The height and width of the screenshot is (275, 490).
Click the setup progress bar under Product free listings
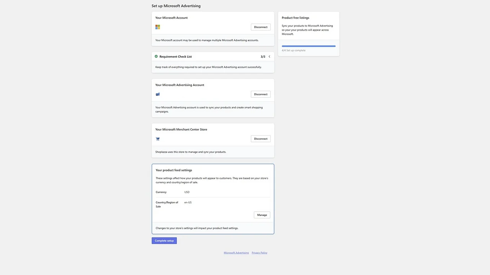pyautogui.click(x=309, y=46)
